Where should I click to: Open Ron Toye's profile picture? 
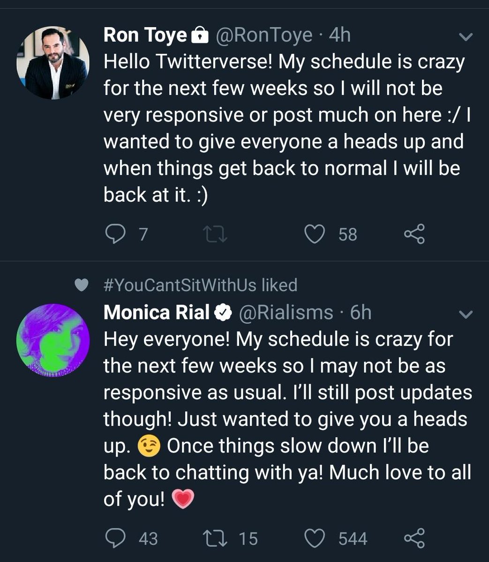tap(53, 63)
